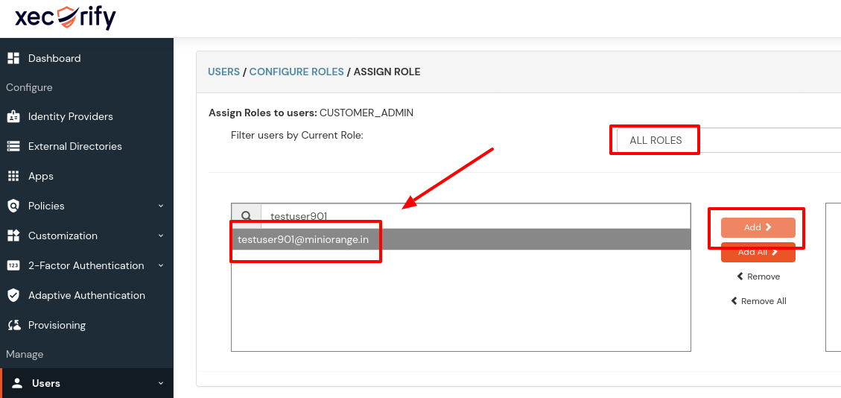The height and width of the screenshot is (398, 841).
Task: Click the 2-Factor Authentication icon
Action: [13, 265]
